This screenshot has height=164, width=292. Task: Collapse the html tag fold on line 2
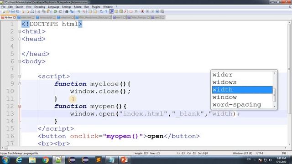20,31
